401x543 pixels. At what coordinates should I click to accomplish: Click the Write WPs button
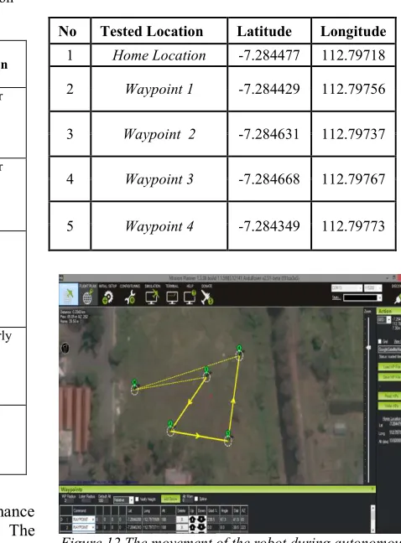(x=389, y=406)
